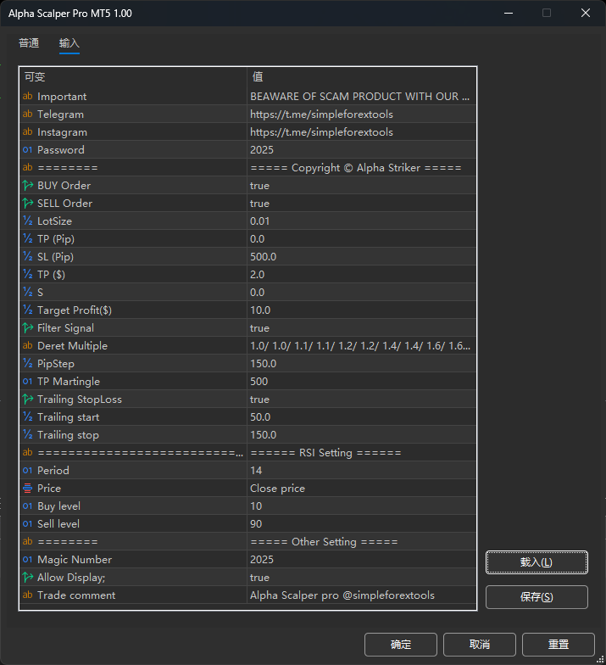Switch to the 普通 tab
The width and height of the screenshot is (606, 665).
[x=29, y=43]
